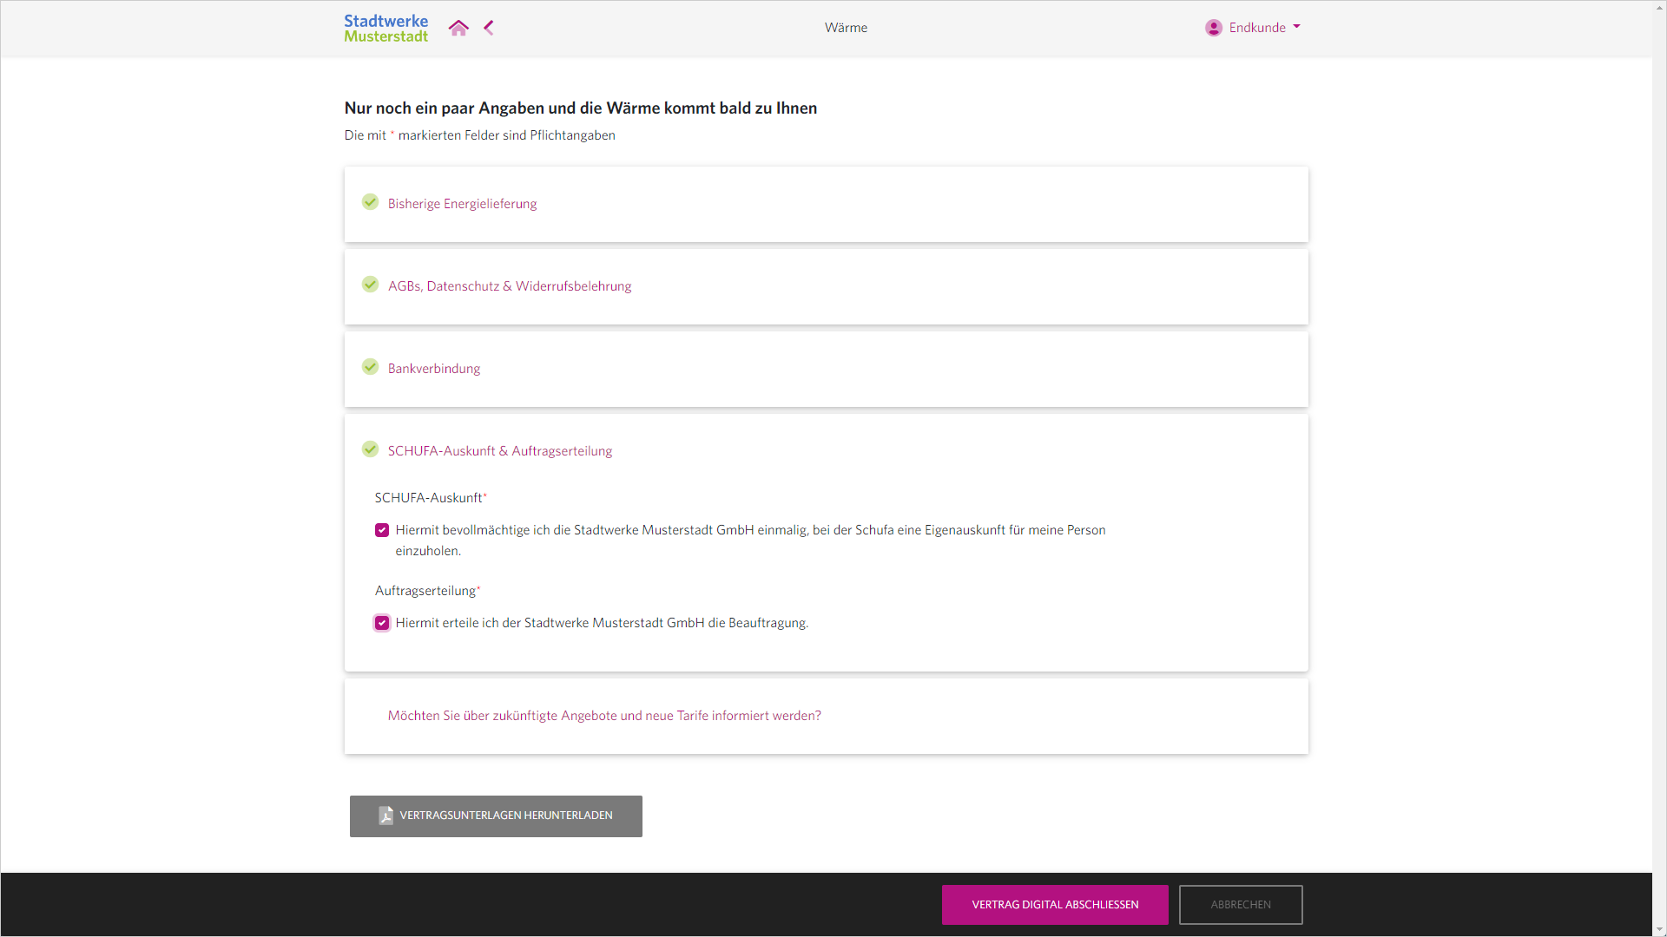Expand AGBs, Datenschutz & Widerrufsbelehrung section
1667x937 pixels.
pos(510,286)
